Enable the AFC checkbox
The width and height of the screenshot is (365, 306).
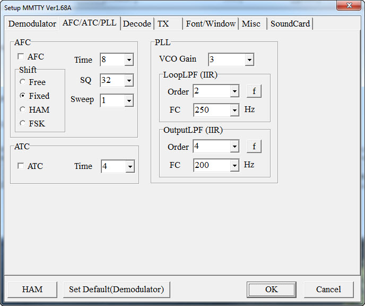coord(21,56)
